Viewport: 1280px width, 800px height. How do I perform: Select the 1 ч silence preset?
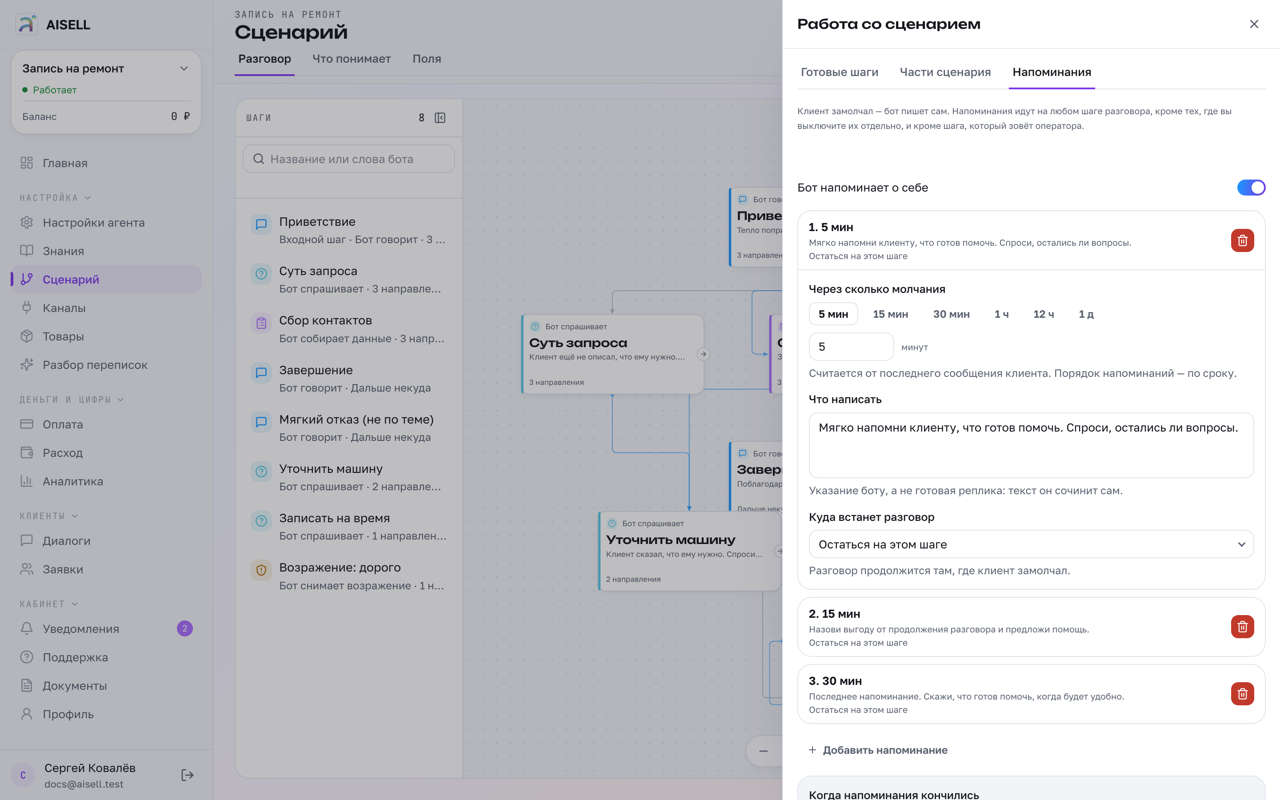click(1001, 314)
